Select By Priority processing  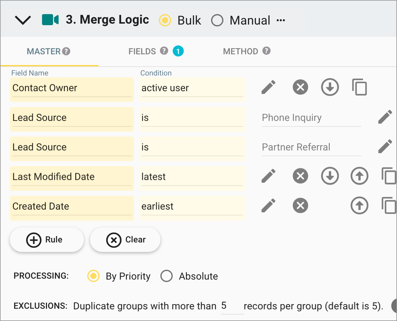pos(93,276)
